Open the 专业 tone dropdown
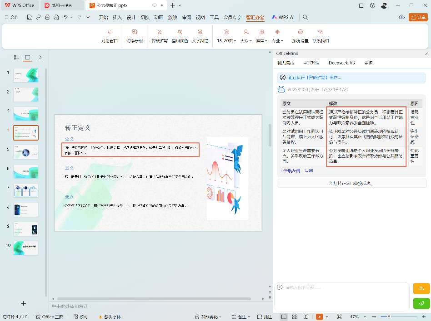The width and height of the screenshot is (431, 321). 277,36
